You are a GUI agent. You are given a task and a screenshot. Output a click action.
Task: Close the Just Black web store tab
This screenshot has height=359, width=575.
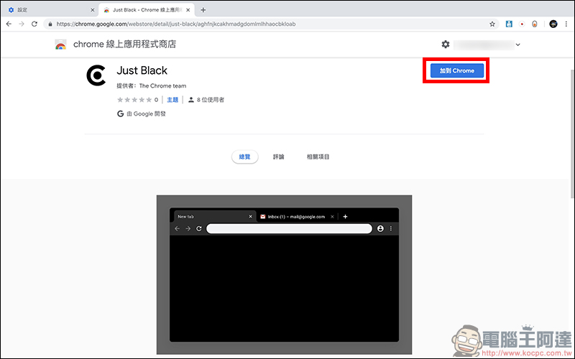tap(188, 10)
